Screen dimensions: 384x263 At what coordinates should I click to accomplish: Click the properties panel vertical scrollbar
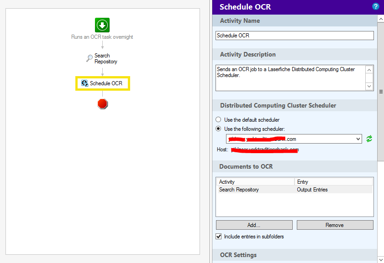pos(380,91)
